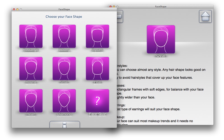This screenshot has width=224, height=140.
Task: Close the Choose your Face Shape window
Action: [x=14, y=9]
